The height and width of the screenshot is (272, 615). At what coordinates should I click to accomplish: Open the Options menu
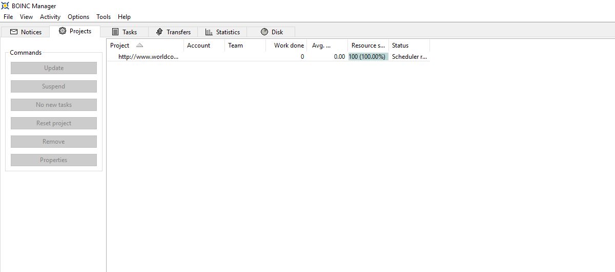pos(78,17)
